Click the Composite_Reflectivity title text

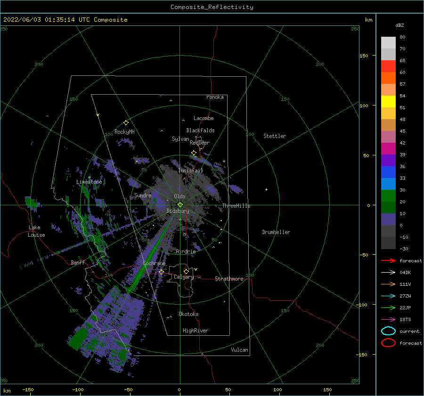coord(212,7)
